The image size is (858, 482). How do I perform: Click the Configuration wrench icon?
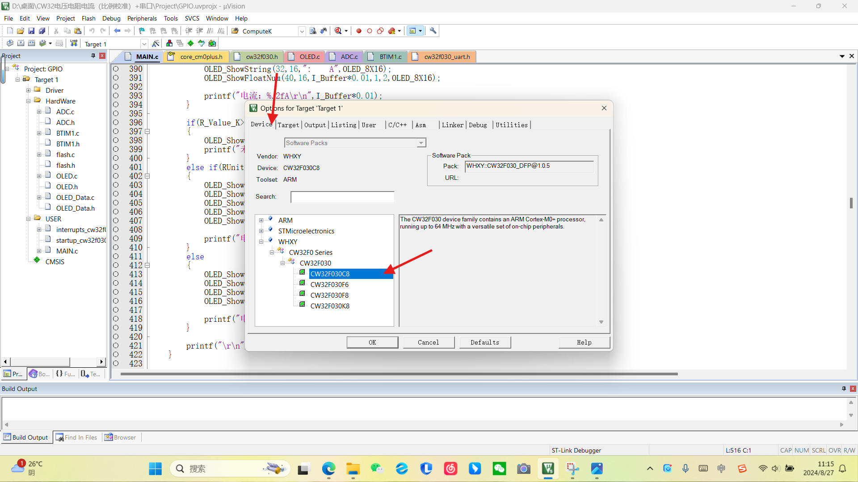tap(433, 31)
